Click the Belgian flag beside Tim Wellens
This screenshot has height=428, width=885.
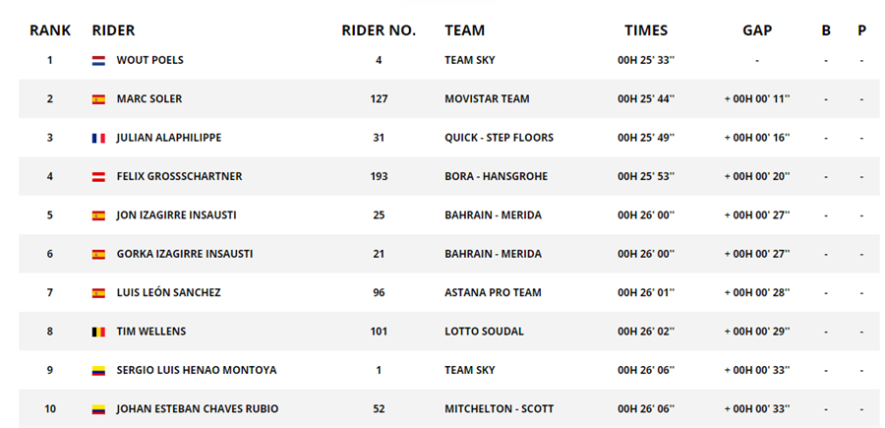[98, 332]
